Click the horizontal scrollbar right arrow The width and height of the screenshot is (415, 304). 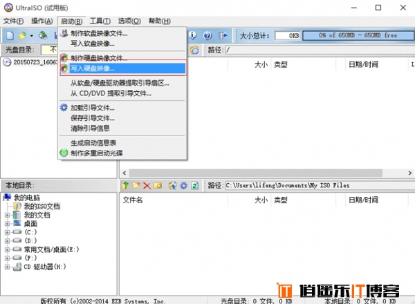coord(409,173)
